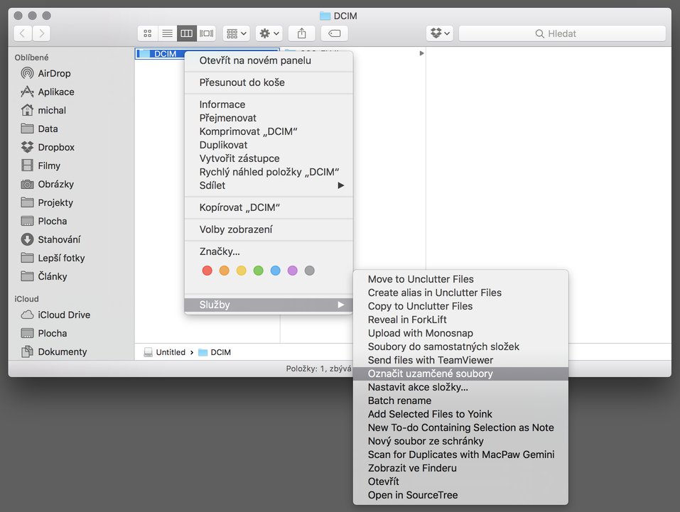
Task: Choose Upload with Monosnap
Action: click(x=460, y=333)
